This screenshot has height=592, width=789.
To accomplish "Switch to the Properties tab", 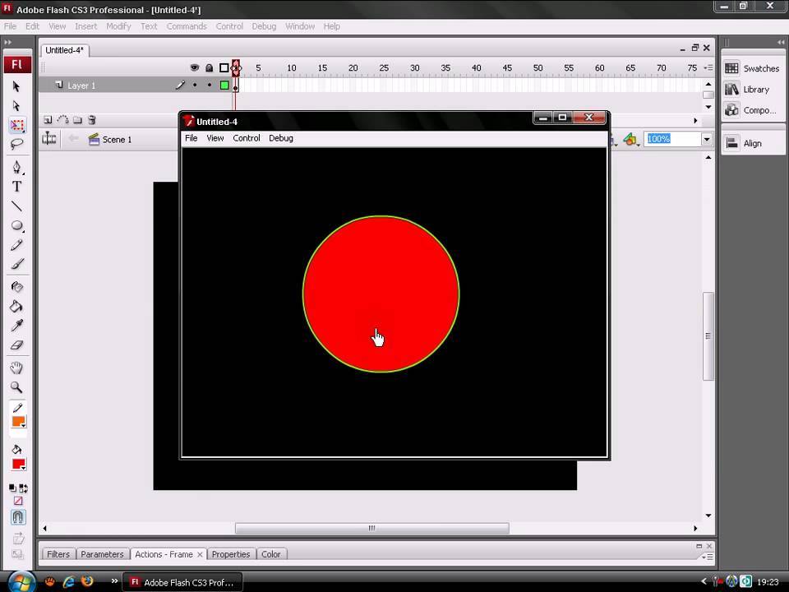I will 230,554.
